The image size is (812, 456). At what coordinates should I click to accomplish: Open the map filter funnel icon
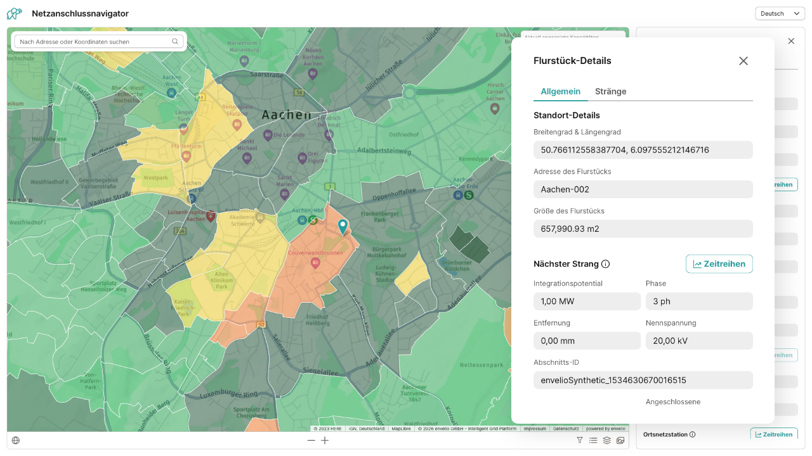[579, 440]
